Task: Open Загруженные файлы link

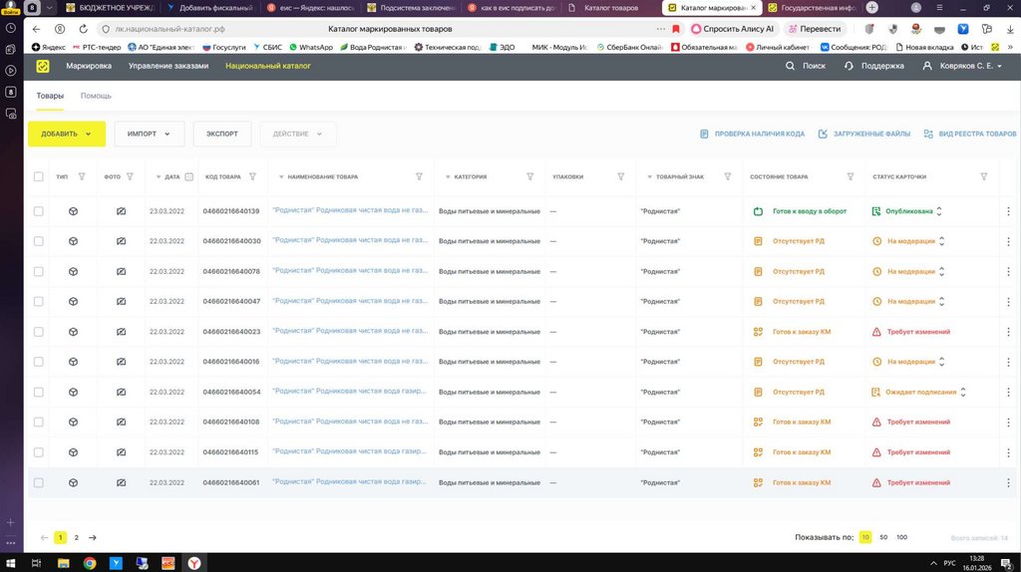Action: pos(864,135)
